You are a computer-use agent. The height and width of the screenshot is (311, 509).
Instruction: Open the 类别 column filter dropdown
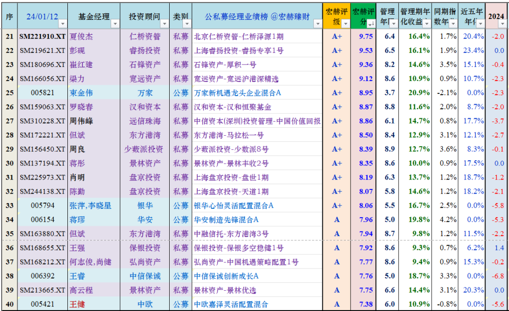click(x=187, y=24)
